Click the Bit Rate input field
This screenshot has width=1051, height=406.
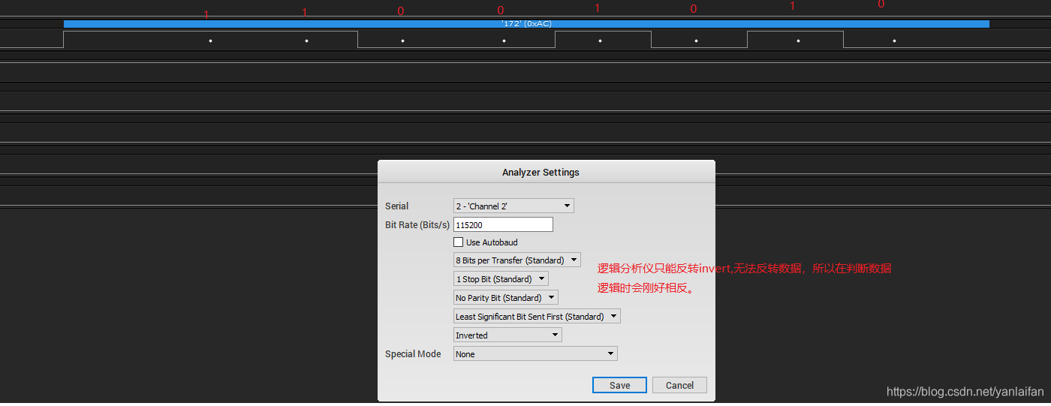click(x=503, y=224)
